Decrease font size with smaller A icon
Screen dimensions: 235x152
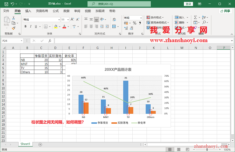78,19
